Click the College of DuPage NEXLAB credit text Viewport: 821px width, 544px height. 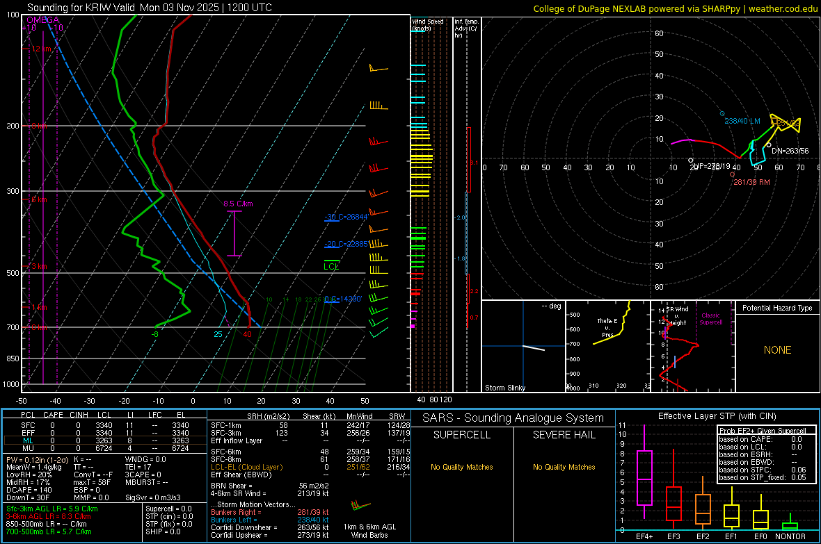point(676,8)
